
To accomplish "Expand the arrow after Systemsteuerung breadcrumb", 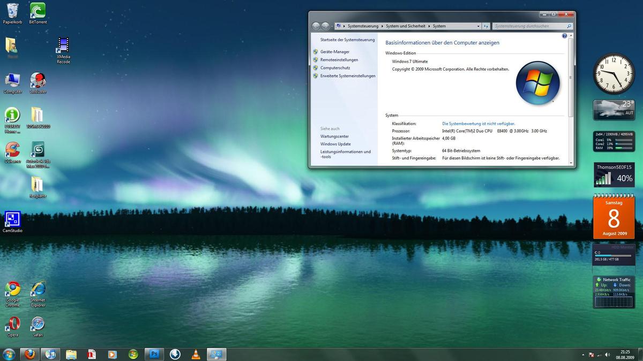I will point(382,26).
